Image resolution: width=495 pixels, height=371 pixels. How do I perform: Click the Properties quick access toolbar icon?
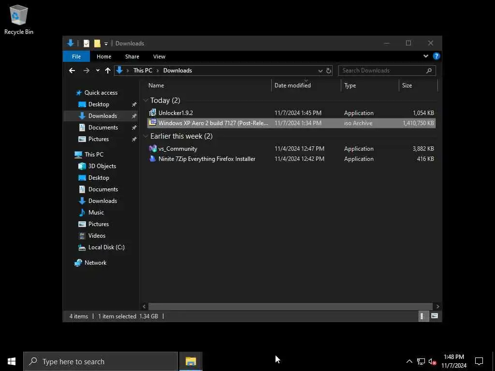tap(87, 43)
